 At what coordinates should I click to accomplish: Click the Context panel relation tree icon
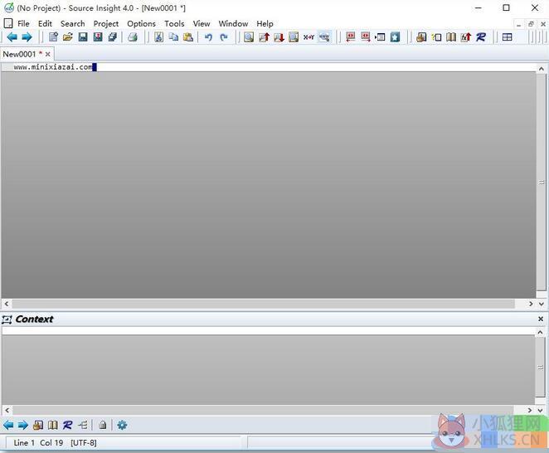[x=83, y=426]
